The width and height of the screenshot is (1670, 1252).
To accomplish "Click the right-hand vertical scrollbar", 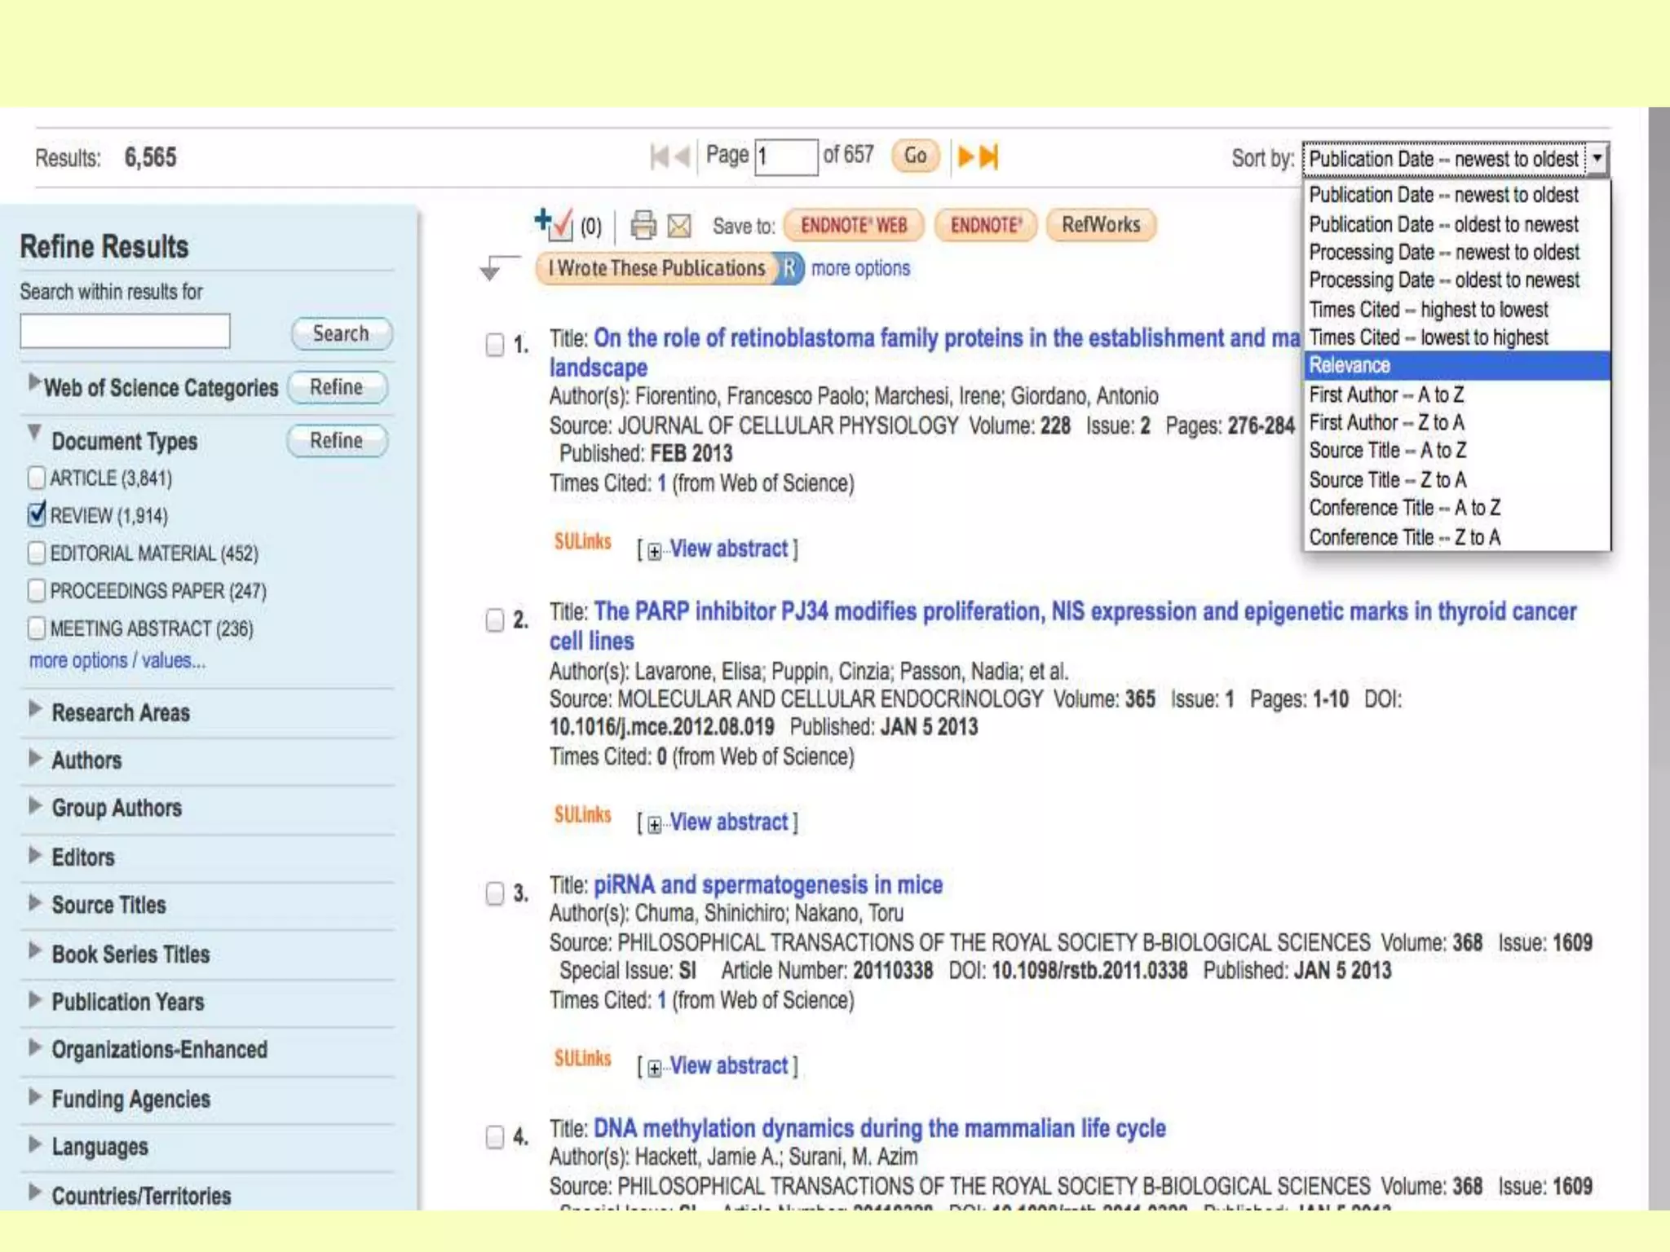I will coord(1659,652).
